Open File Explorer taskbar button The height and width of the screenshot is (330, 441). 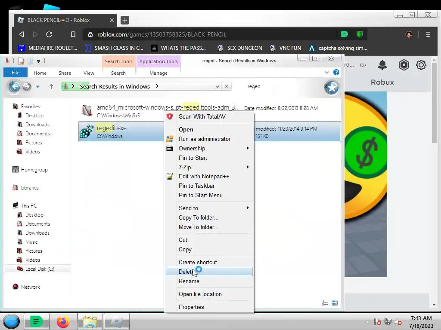point(90,321)
